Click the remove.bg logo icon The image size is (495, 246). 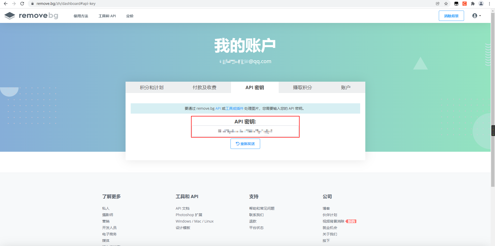10,15
